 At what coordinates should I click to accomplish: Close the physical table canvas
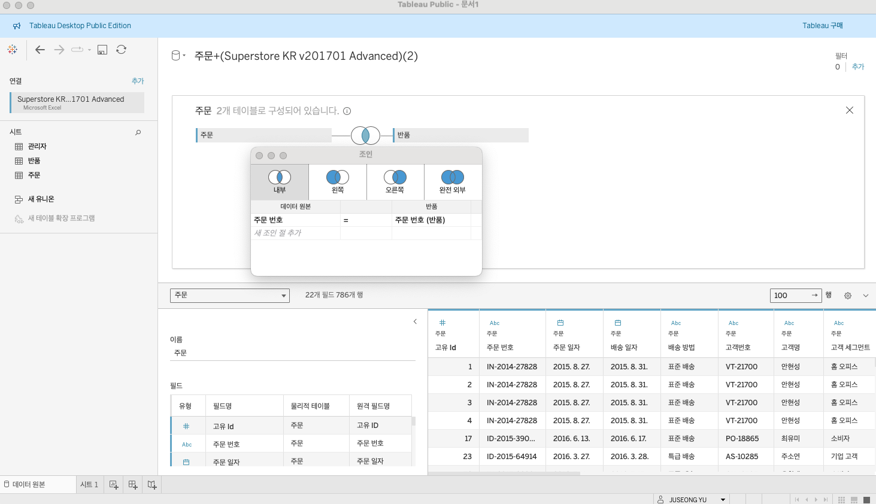pyautogui.click(x=849, y=110)
